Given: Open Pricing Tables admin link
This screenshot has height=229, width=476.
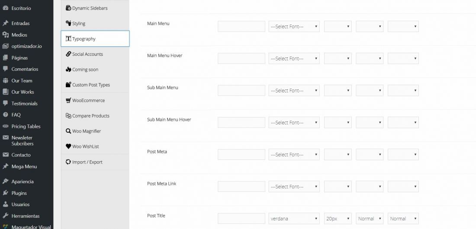Looking at the screenshot, I should coord(27,126).
